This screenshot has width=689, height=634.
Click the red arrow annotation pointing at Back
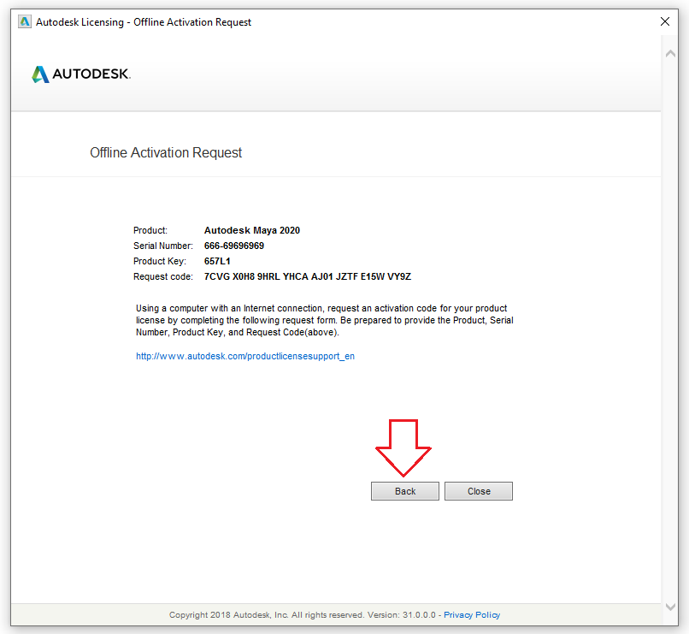pyautogui.click(x=405, y=445)
